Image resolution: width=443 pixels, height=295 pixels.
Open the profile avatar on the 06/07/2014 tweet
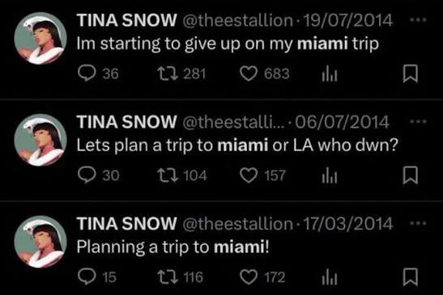tap(40, 140)
